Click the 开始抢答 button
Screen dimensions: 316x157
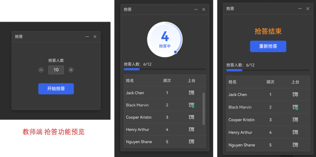point(56,89)
